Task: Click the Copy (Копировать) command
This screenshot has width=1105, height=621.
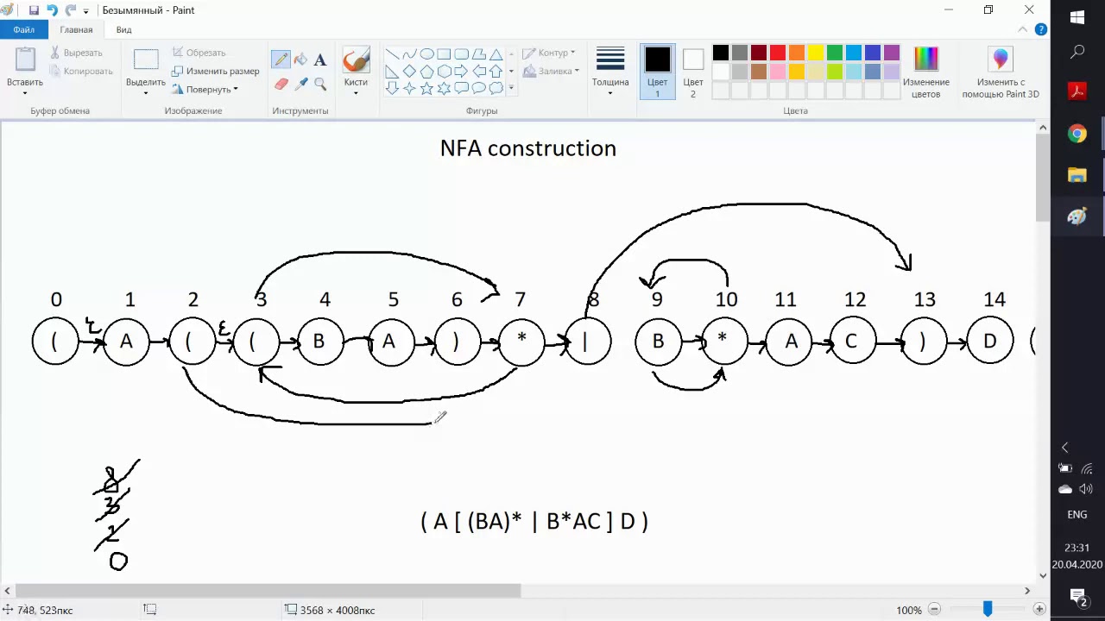Action: [x=80, y=71]
